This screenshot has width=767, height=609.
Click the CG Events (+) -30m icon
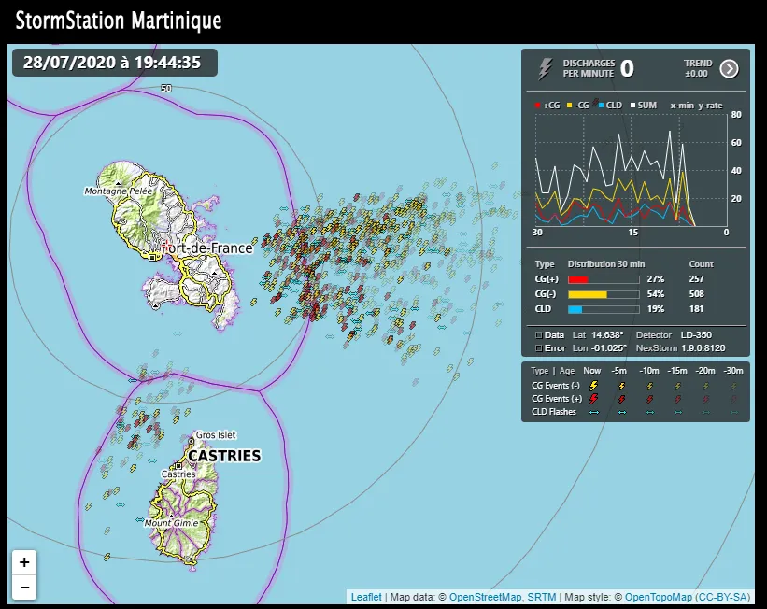pyautogui.click(x=734, y=399)
